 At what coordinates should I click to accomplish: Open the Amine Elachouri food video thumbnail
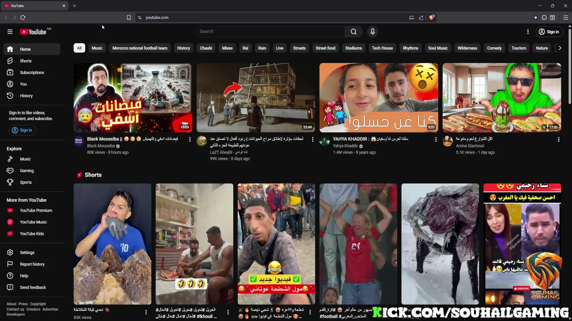(x=501, y=98)
